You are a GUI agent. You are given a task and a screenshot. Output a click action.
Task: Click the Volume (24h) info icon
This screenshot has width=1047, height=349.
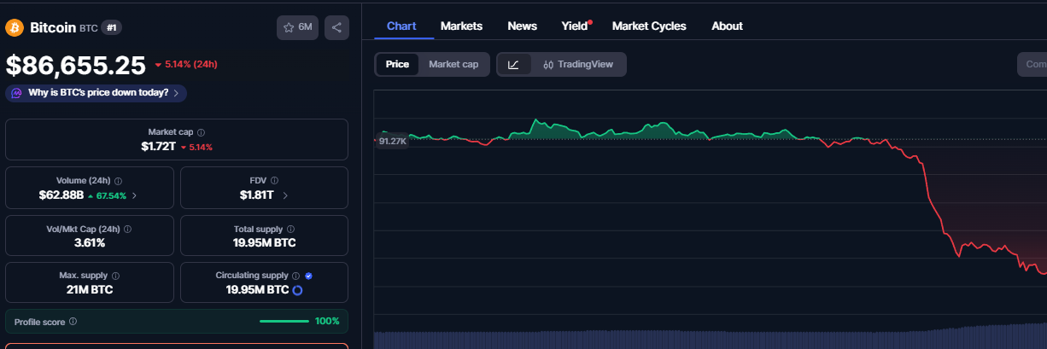click(x=118, y=181)
